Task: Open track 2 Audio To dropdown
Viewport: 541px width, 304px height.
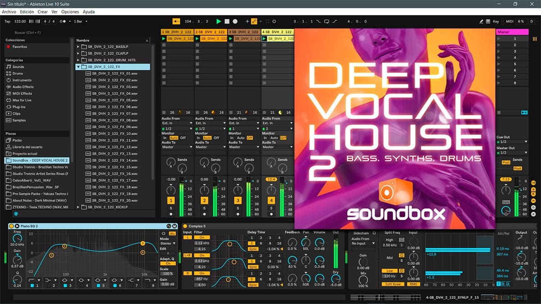Action: pos(211,147)
